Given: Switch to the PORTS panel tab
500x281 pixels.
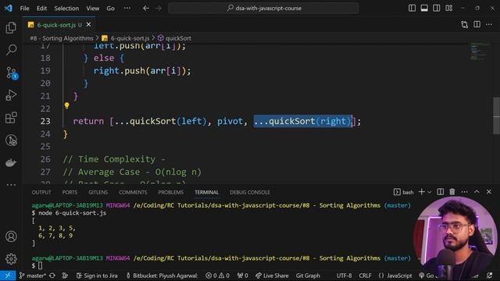Looking at the screenshot, I should (70, 193).
